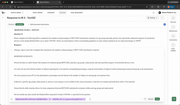Open HAQ MANAGER tab
Image resolution: width=180 pixels, height=105 pixels.
77,13
